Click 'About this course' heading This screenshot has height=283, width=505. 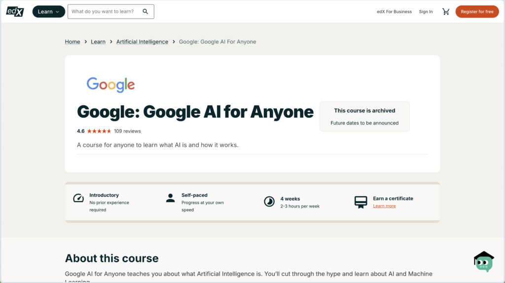tap(112, 258)
